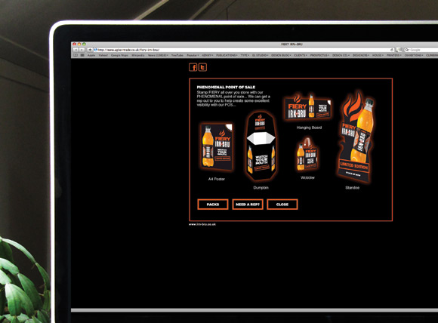Go back with the browser back arrow
This screenshot has height=323, width=438.
pos(76,50)
